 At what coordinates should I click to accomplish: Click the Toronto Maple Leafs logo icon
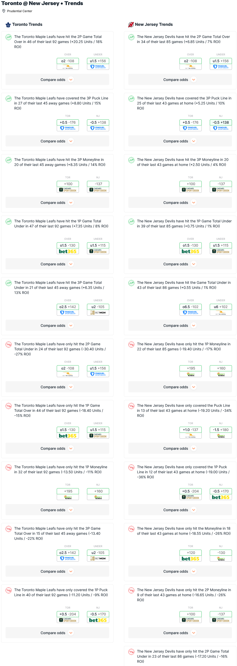click(x=8, y=25)
